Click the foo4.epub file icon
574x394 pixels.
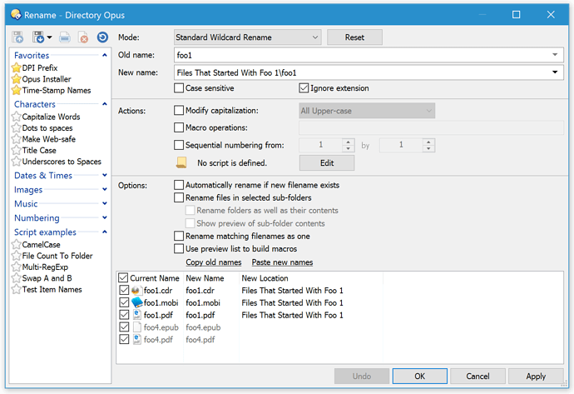tap(137, 327)
